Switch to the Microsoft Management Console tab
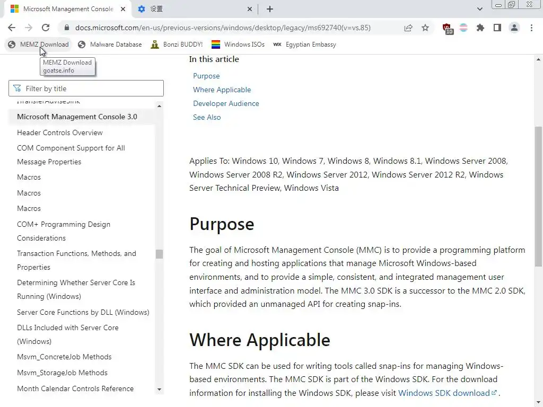 68,9
